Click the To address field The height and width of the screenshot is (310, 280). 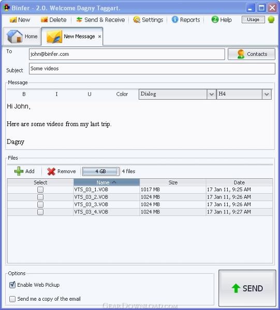pos(127,54)
